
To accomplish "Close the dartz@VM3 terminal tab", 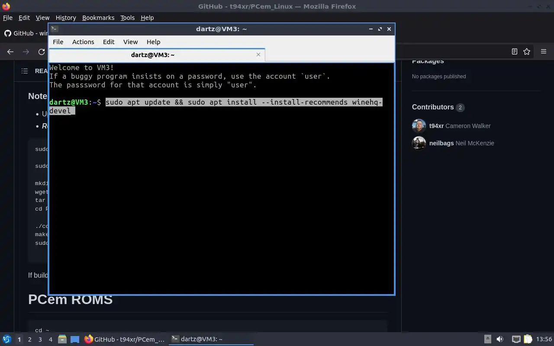I will (x=258, y=54).
